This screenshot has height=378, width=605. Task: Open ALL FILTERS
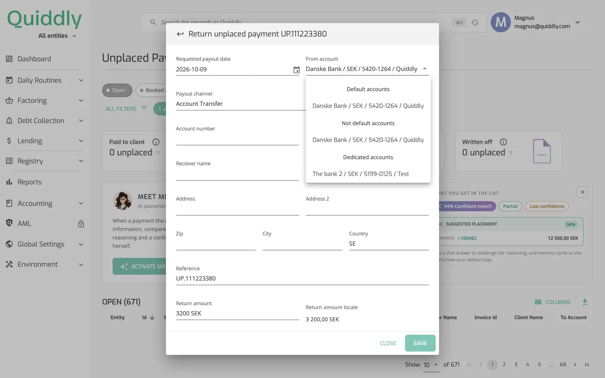pyautogui.click(x=126, y=109)
